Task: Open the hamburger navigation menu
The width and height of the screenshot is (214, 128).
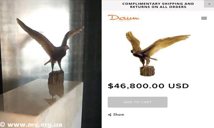Action: pos(204,18)
